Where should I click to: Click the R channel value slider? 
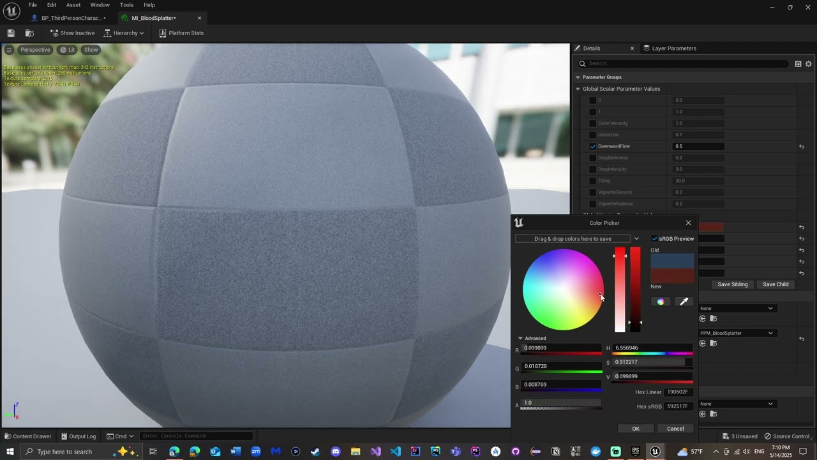click(562, 348)
